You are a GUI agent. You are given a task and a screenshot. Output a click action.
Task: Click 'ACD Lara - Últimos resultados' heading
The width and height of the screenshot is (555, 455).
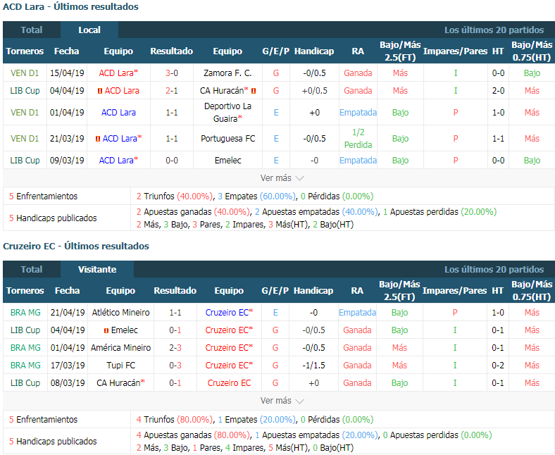point(71,7)
